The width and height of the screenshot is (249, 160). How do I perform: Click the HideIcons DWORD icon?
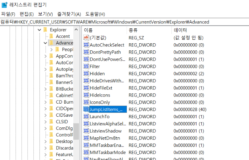click(x=86, y=95)
